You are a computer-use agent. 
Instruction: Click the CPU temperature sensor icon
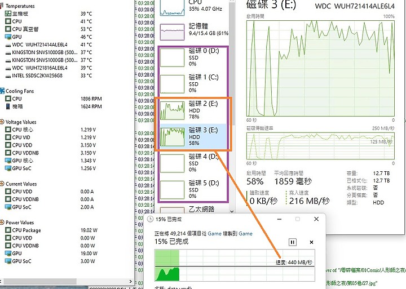tap(8, 21)
